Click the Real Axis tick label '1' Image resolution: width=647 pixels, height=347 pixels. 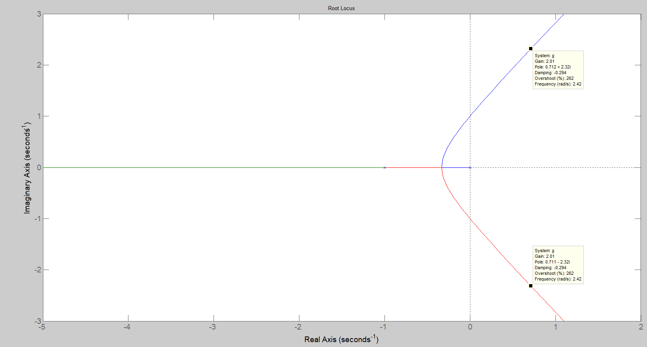555,327
